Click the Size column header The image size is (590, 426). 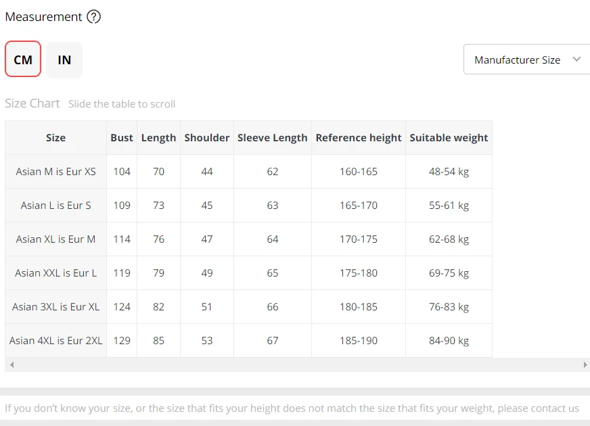coord(56,138)
